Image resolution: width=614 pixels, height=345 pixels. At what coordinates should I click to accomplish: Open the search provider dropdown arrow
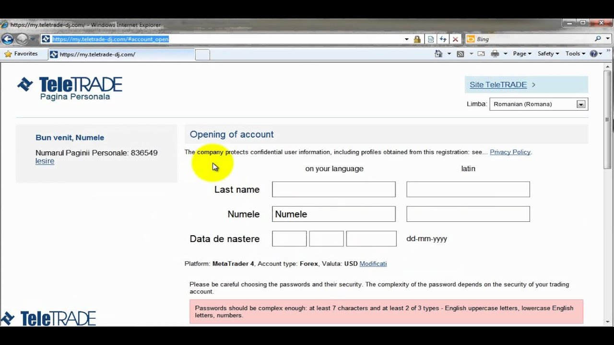[607, 39]
